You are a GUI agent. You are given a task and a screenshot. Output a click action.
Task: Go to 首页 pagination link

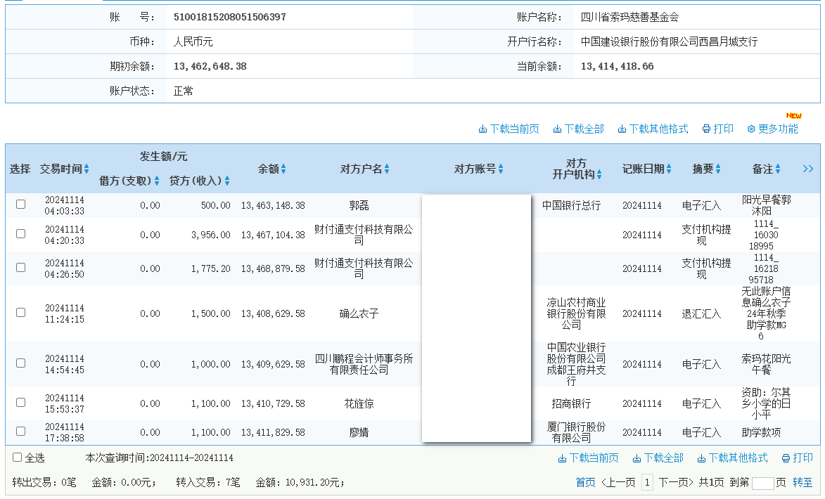(x=586, y=483)
